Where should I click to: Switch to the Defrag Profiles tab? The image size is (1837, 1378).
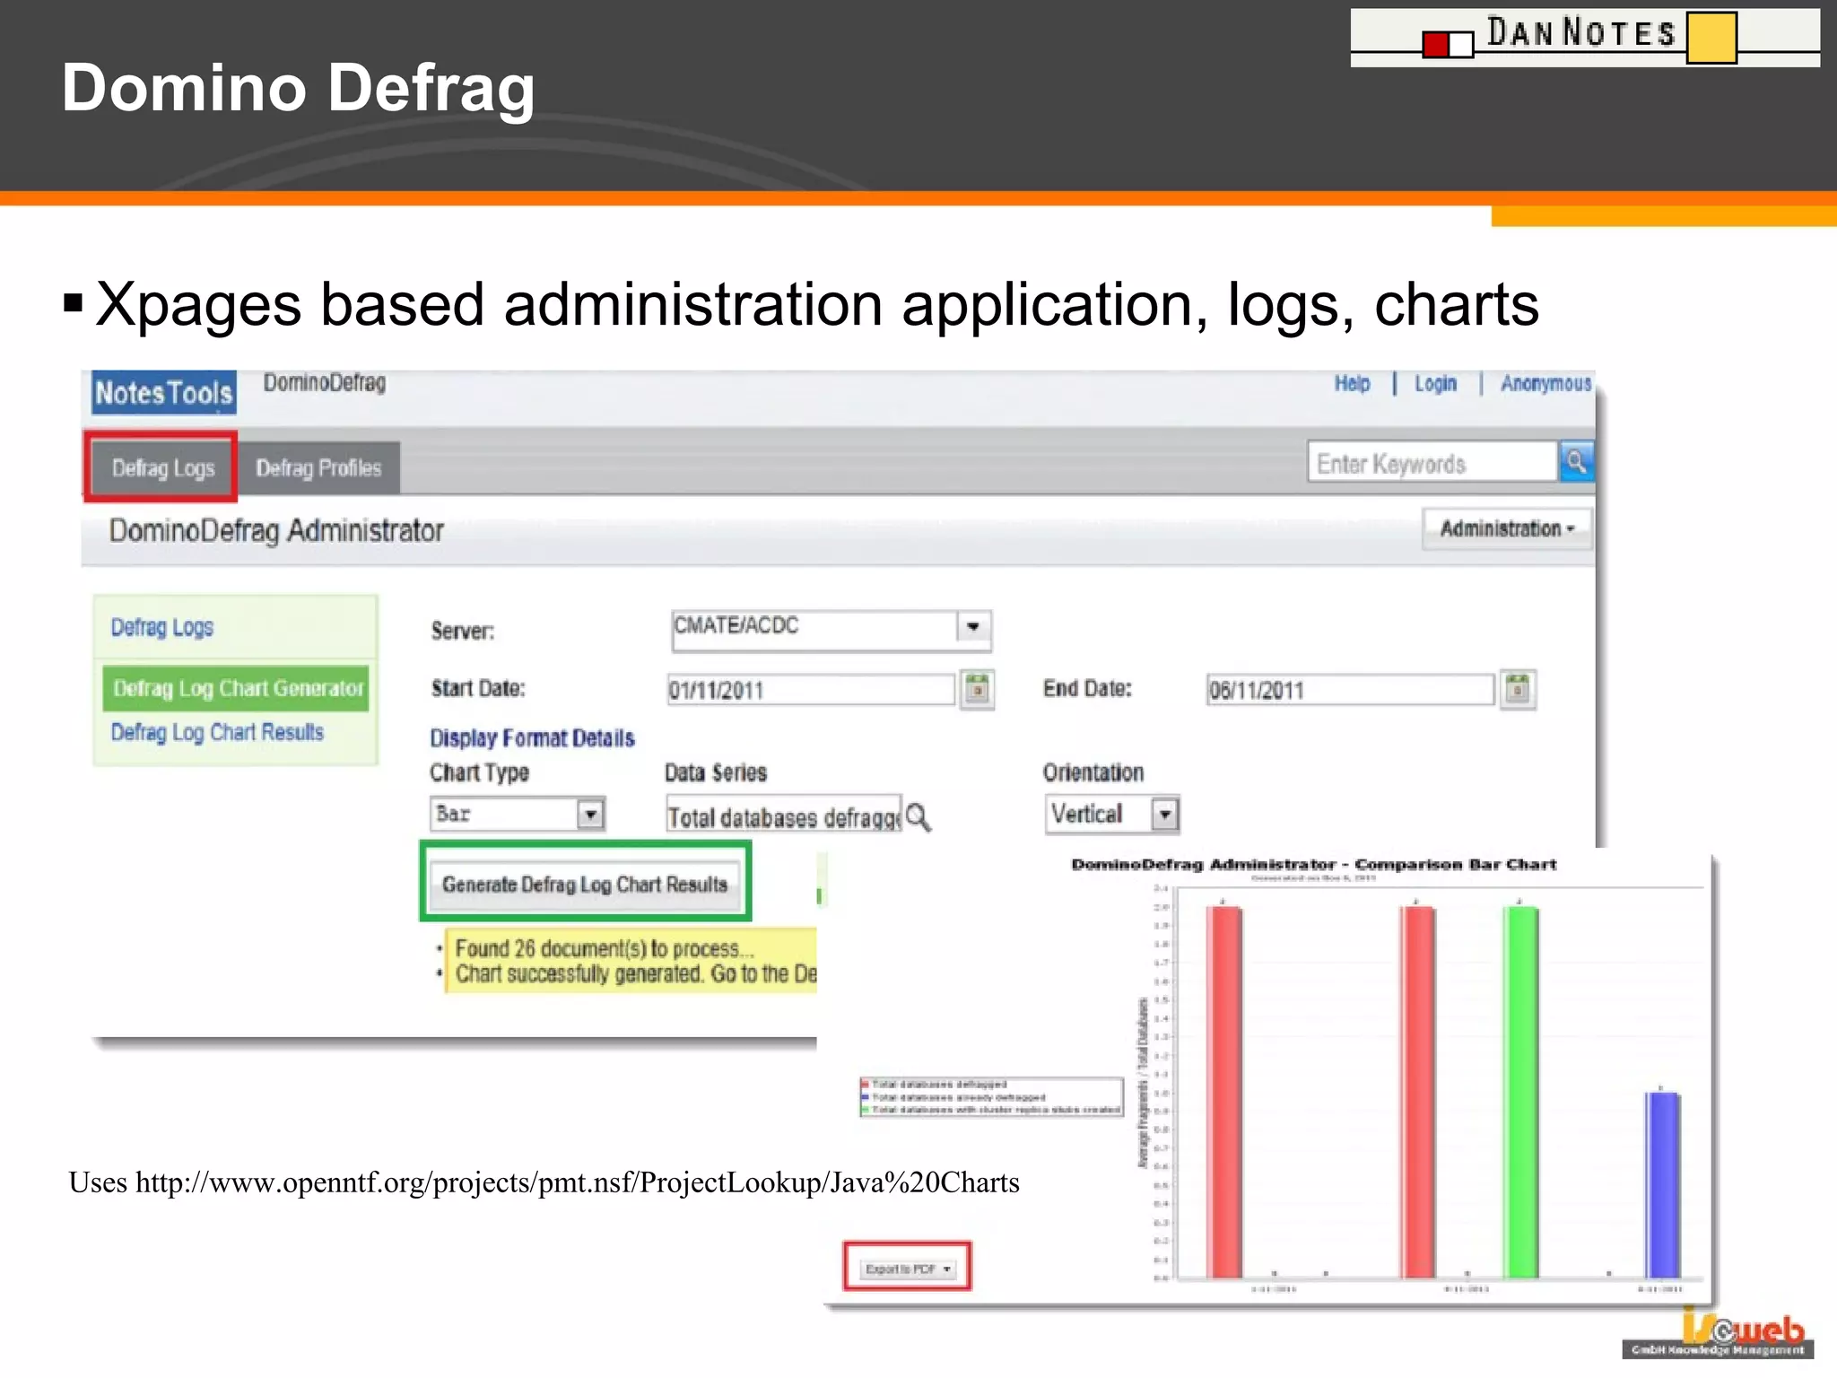(318, 467)
